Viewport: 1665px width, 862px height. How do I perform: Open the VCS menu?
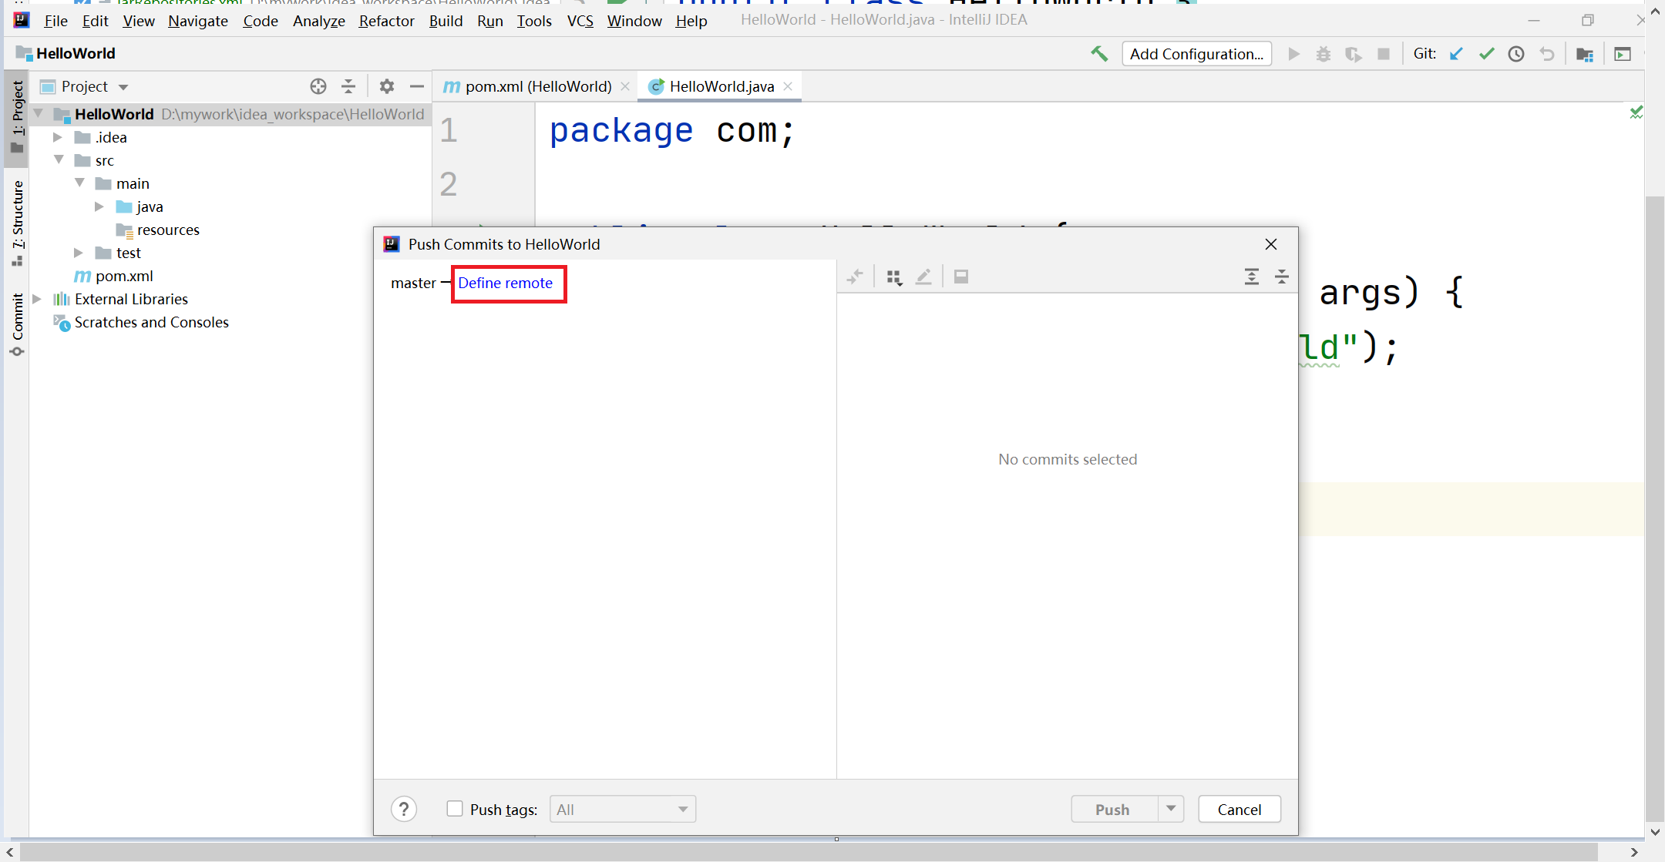coord(580,21)
